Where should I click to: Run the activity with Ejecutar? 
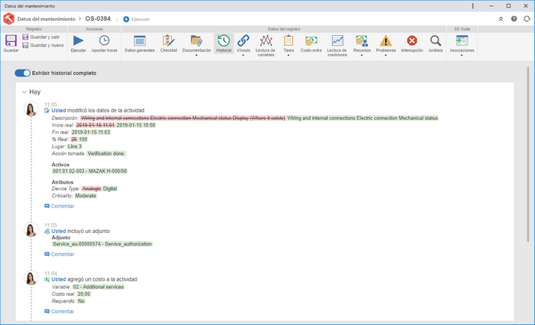click(78, 43)
